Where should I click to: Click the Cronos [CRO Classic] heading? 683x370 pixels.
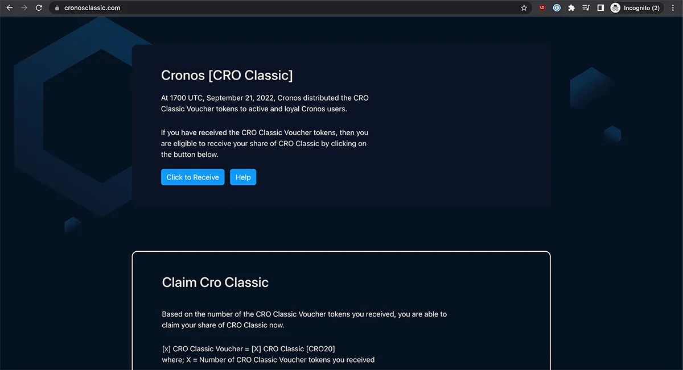pyautogui.click(x=227, y=75)
